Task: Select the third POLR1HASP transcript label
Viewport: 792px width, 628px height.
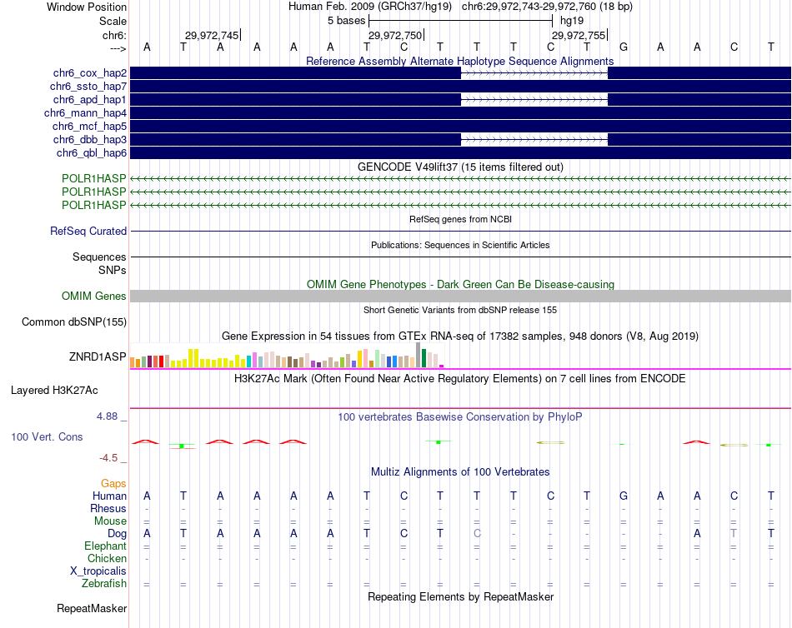Action: point(94,205)
